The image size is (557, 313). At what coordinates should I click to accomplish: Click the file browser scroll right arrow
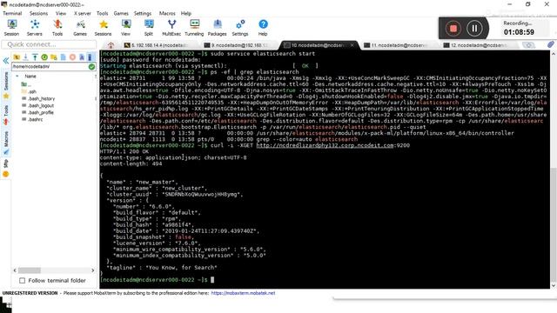[93, 270]
